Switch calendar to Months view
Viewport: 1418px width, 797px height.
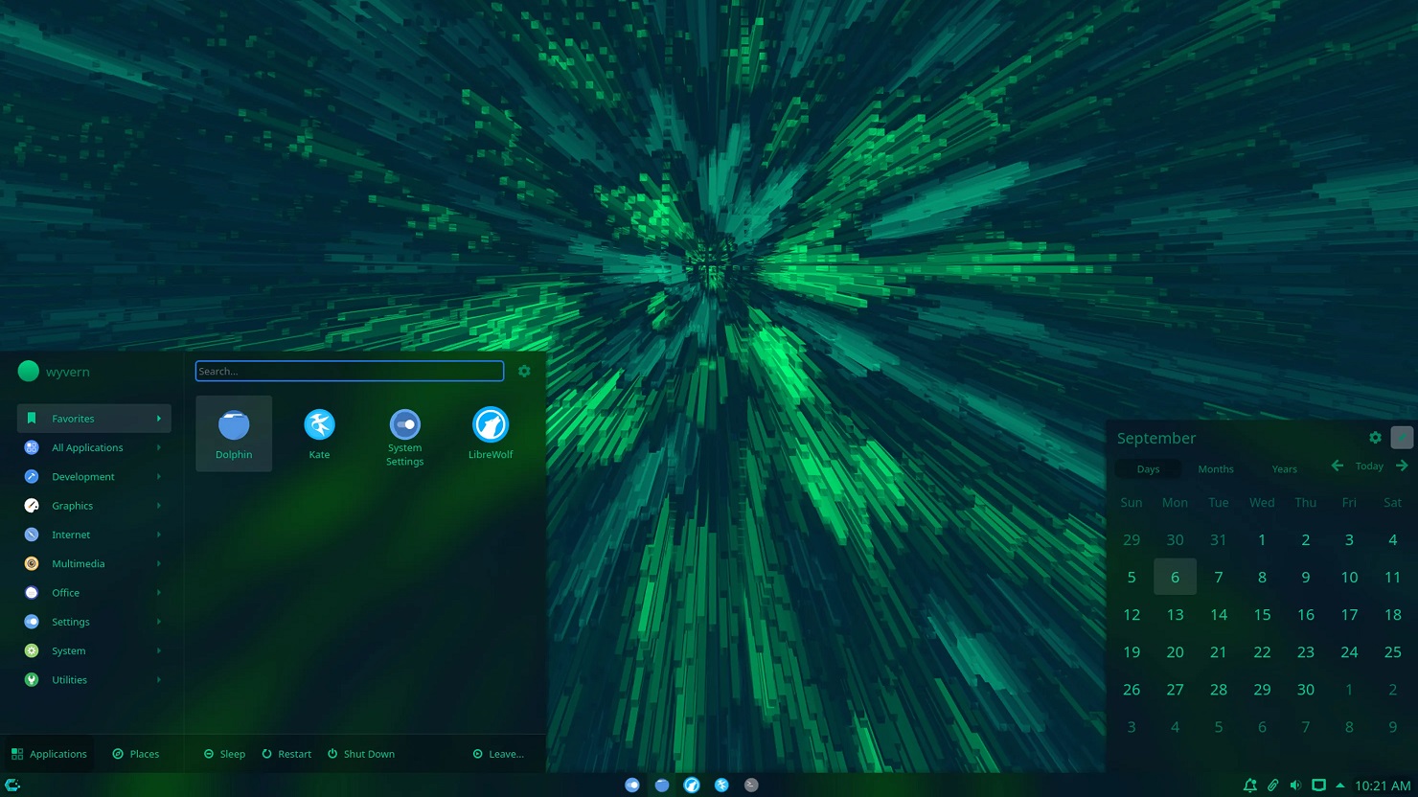(x=1215, y=468)
